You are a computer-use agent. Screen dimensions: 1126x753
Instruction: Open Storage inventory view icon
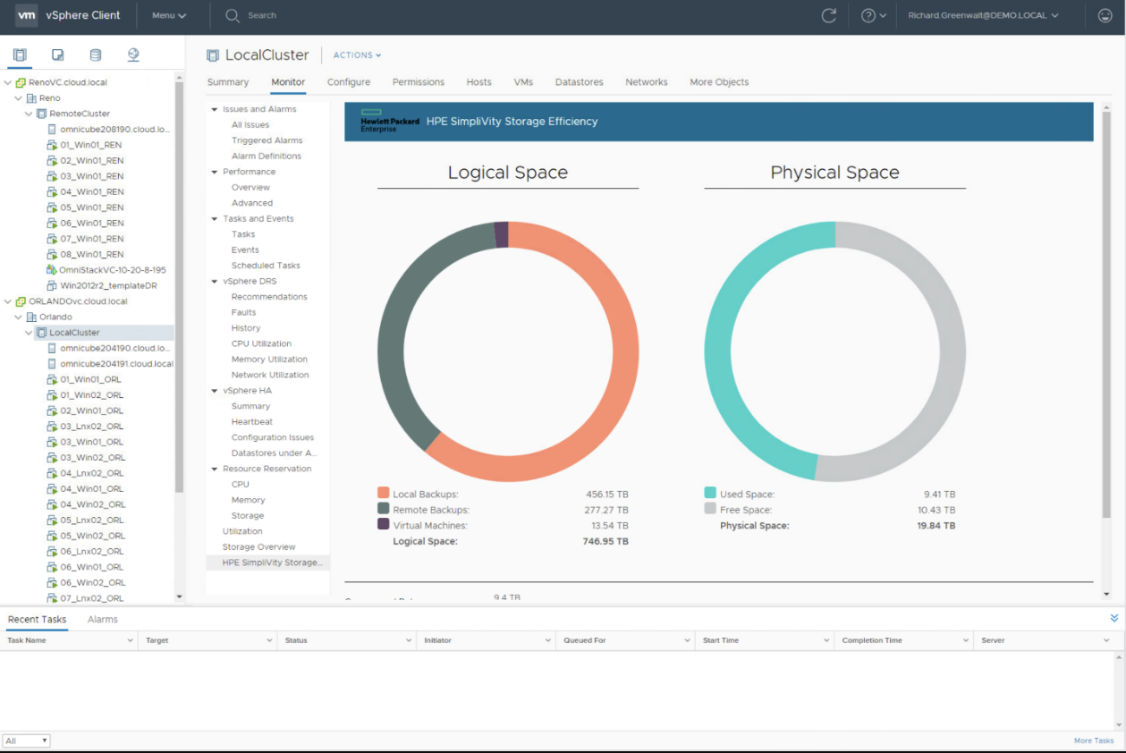point(96,55)
